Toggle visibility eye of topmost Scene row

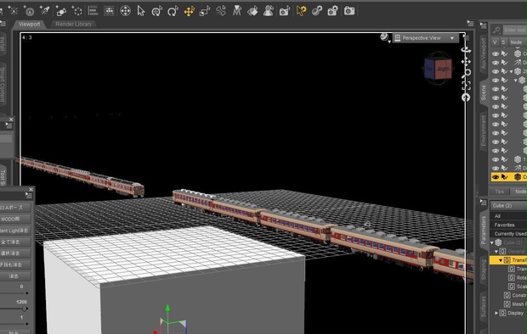point(496,53)
